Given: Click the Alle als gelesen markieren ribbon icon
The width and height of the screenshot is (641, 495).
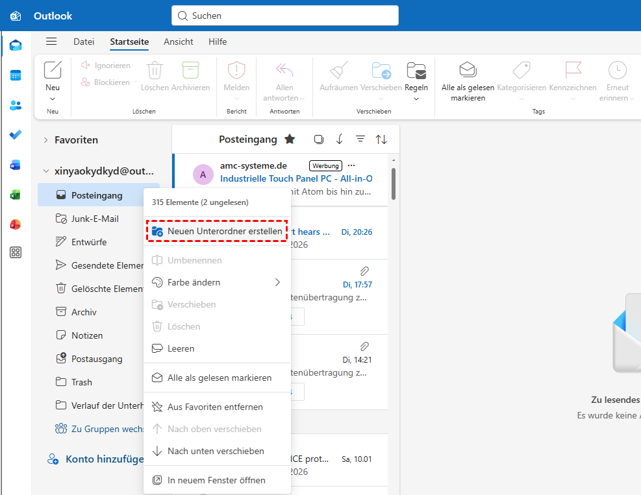Looking at the screenshot, I should (468, 70).
